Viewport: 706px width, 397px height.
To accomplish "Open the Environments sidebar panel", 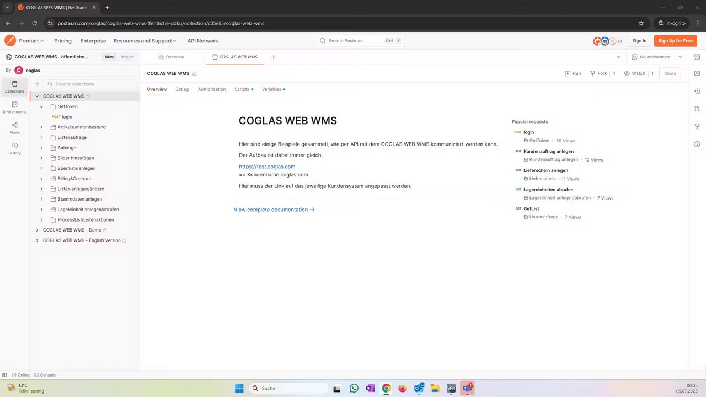I will [14, 108].
